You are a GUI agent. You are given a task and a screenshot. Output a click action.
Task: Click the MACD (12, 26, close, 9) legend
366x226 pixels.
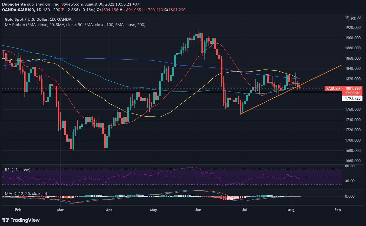(x=26, y=194)
